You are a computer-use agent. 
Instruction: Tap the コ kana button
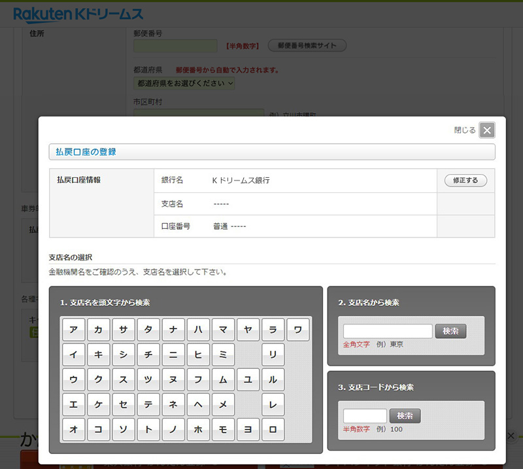click(99, 429)
